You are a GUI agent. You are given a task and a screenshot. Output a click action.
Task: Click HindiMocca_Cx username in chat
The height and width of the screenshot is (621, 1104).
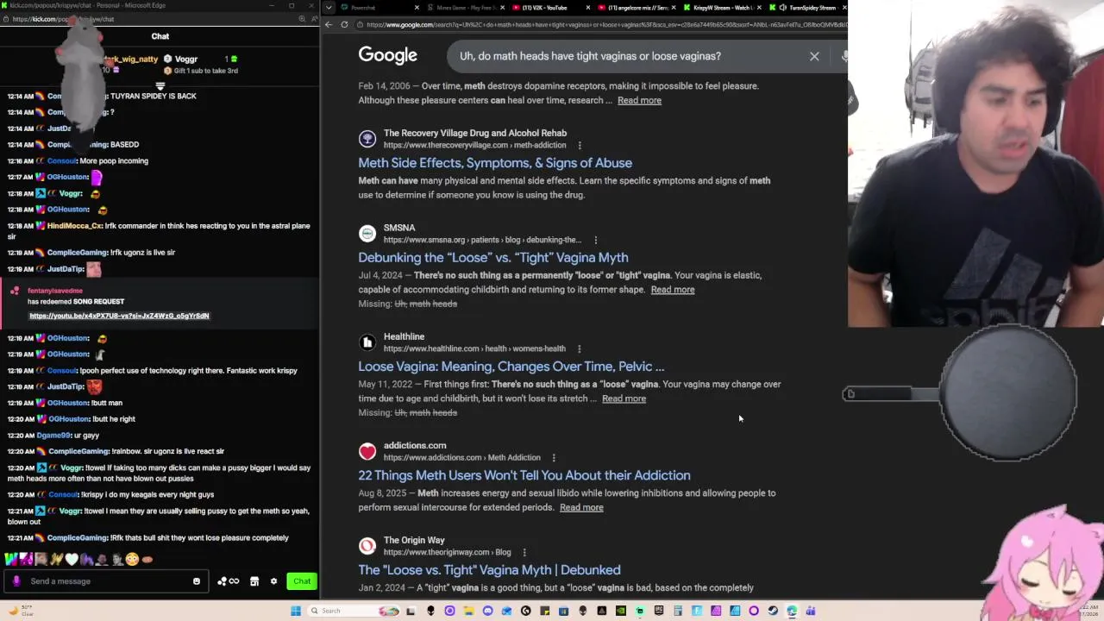75,226
